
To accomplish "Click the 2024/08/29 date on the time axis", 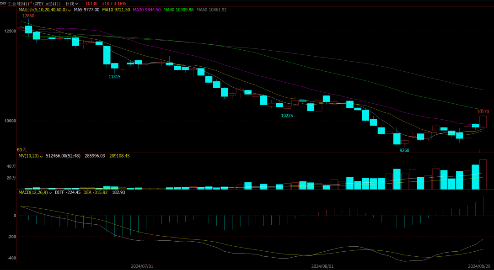I will [479, 265].
